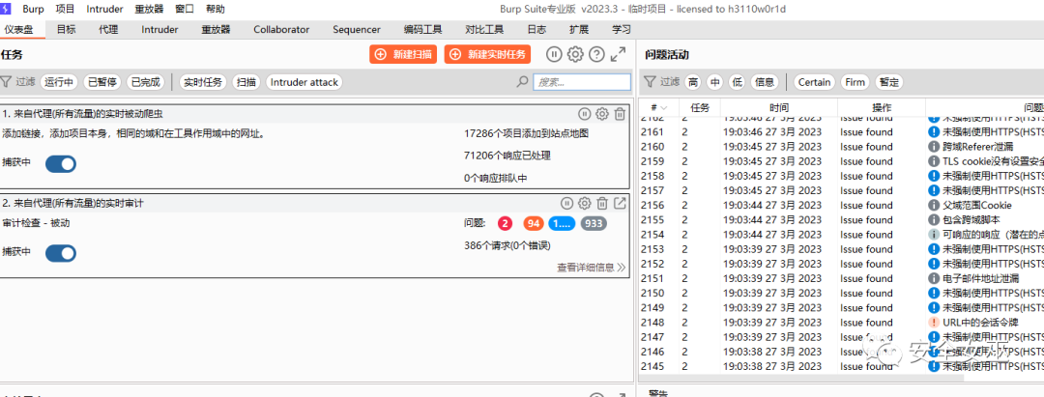Switch to the 编码工具 tab
The height and width of the screenshot is (397, 1044).
point(422,29)
